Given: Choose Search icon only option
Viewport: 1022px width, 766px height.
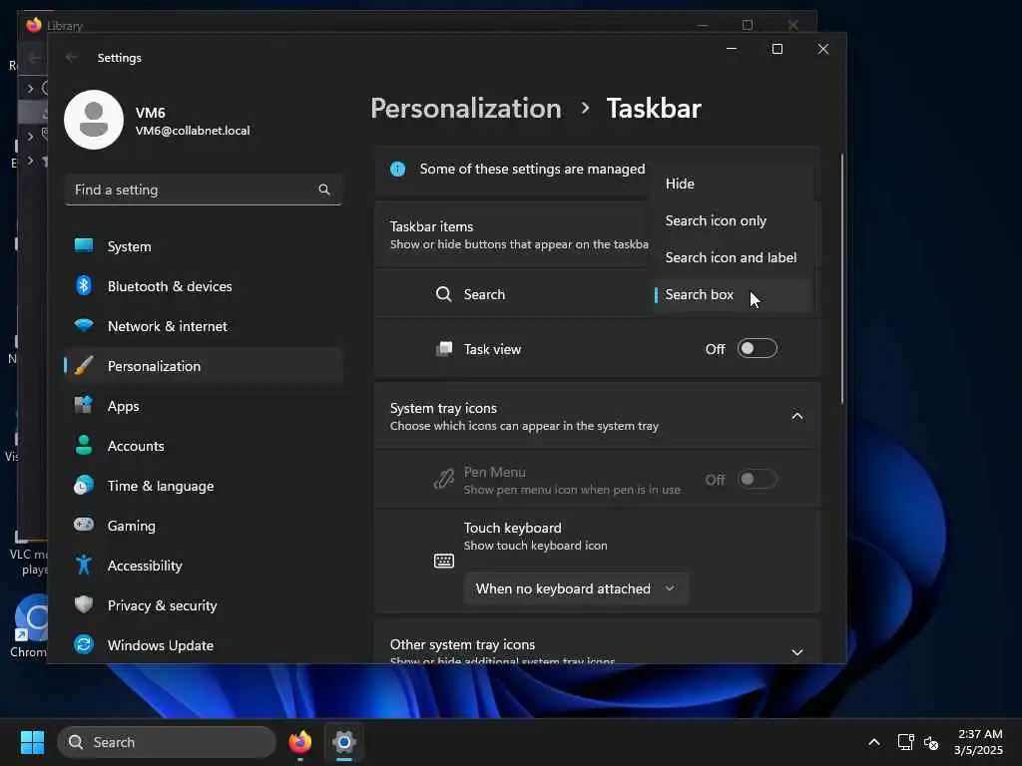Looking at the screenshot, I should (732, 220).
